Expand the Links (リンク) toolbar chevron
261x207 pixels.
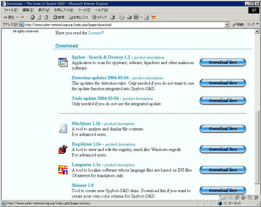point(258,24)
